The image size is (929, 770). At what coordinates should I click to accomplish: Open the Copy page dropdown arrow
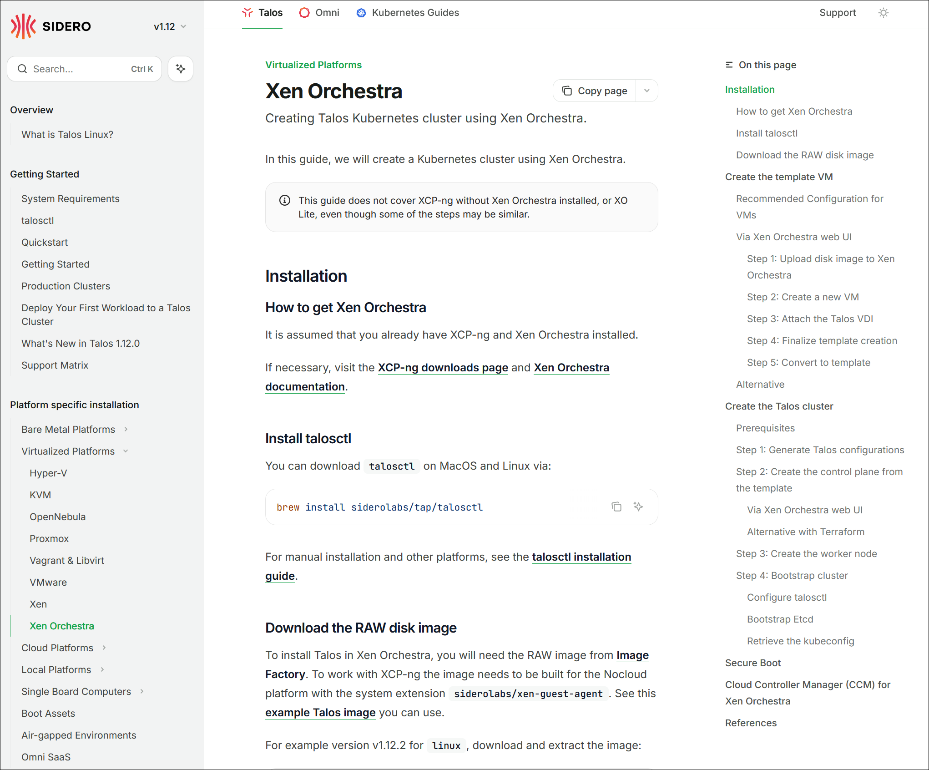click(x=647, y=91)
